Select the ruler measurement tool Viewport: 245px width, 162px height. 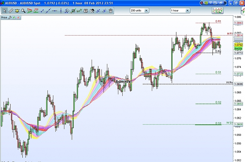coord(11,11)
